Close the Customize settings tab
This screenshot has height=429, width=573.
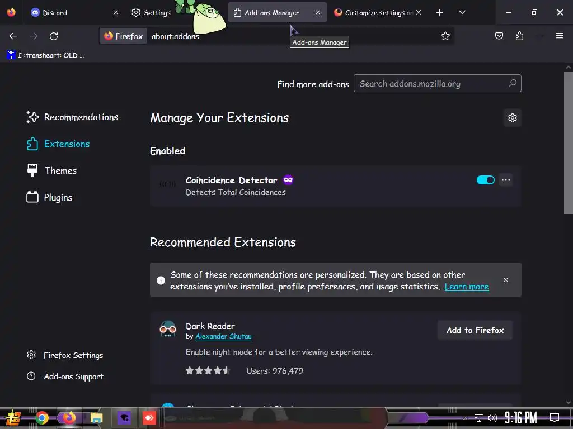(419, 12)
